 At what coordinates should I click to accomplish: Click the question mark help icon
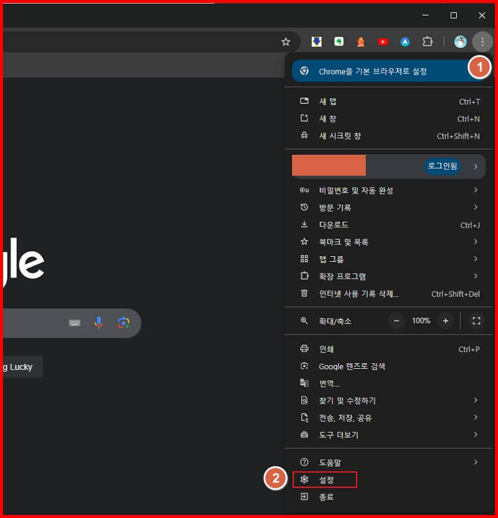tap(304, 462)
